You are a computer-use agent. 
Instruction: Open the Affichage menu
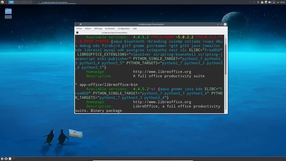click(98, 29)
